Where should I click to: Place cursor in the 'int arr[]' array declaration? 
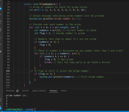[x=57, y=10]
